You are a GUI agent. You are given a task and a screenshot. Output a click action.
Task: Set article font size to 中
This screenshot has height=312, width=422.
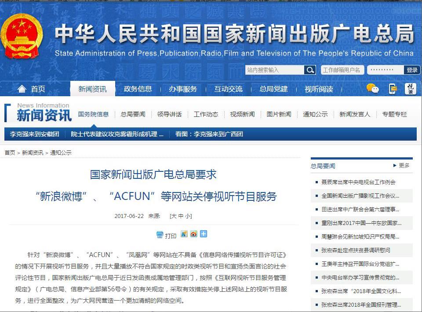pyautogui.click(x=181, y=216)
